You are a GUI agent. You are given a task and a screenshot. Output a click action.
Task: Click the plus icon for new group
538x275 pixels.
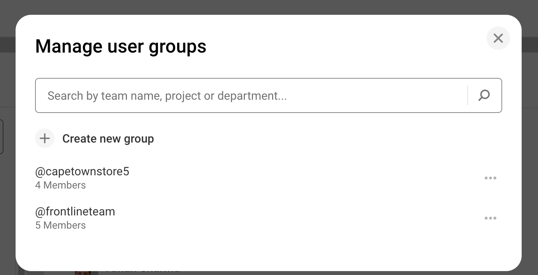click(x=45, y=138)
